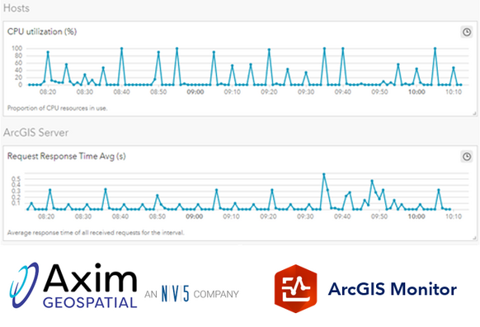This screenshot has height=327, width=480.
Task: Grab the Response Time panel resize corner
Action: [474, 238]
